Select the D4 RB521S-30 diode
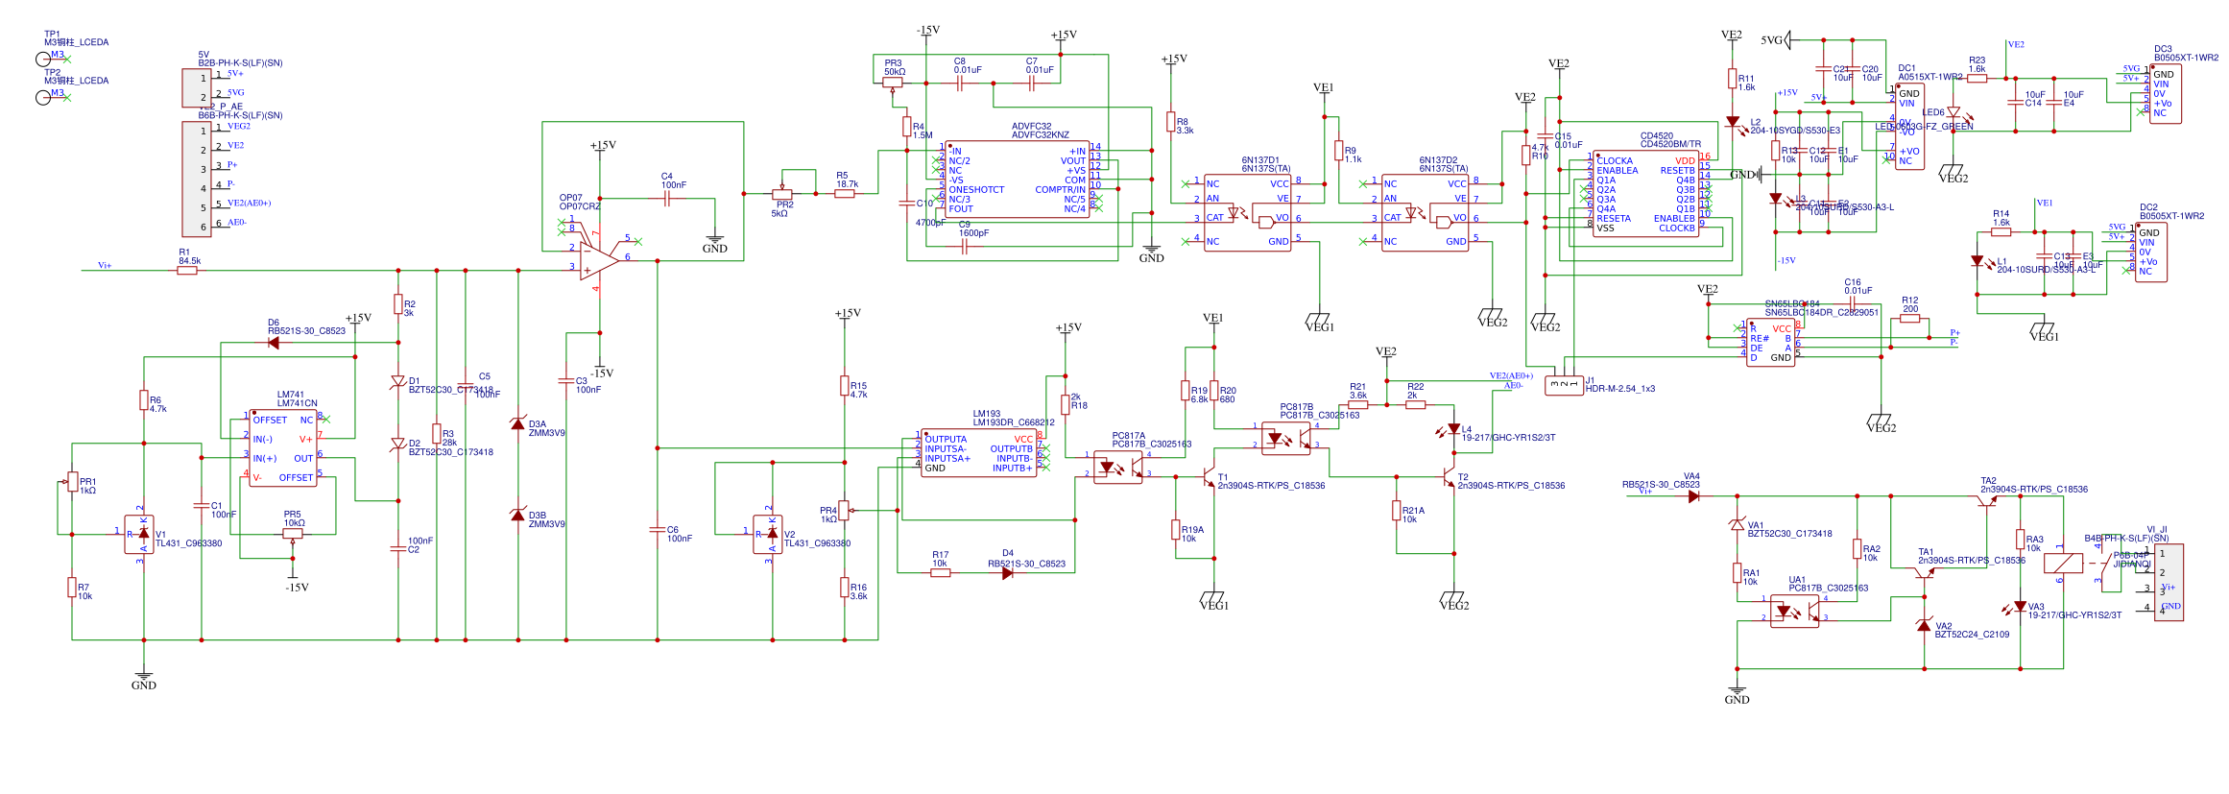Viewport: 2229px width, 794px height. (x=1008, y=573)
